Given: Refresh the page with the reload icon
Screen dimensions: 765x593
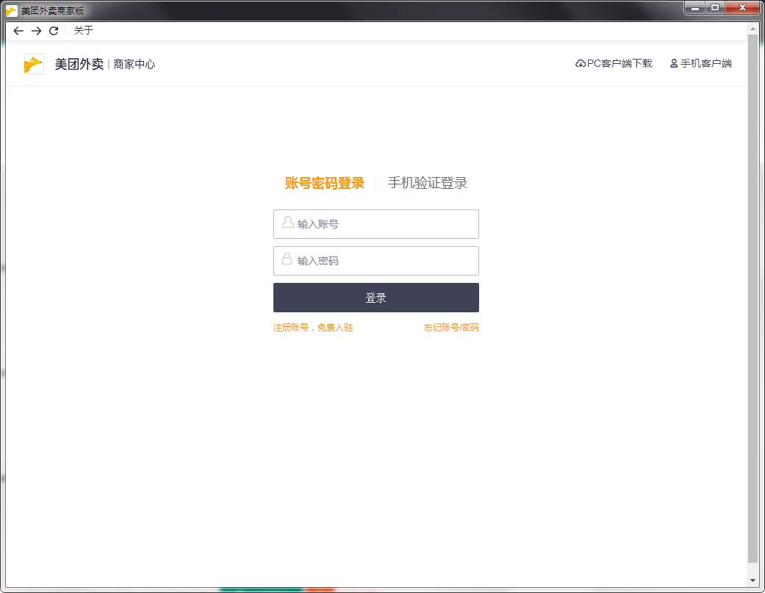Looking at the screenshot, I should [x=53, y=31].
